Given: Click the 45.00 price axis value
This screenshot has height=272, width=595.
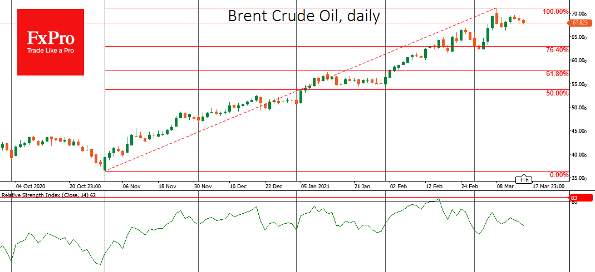Looking at the screenshot, I should [x=581, y=131].
